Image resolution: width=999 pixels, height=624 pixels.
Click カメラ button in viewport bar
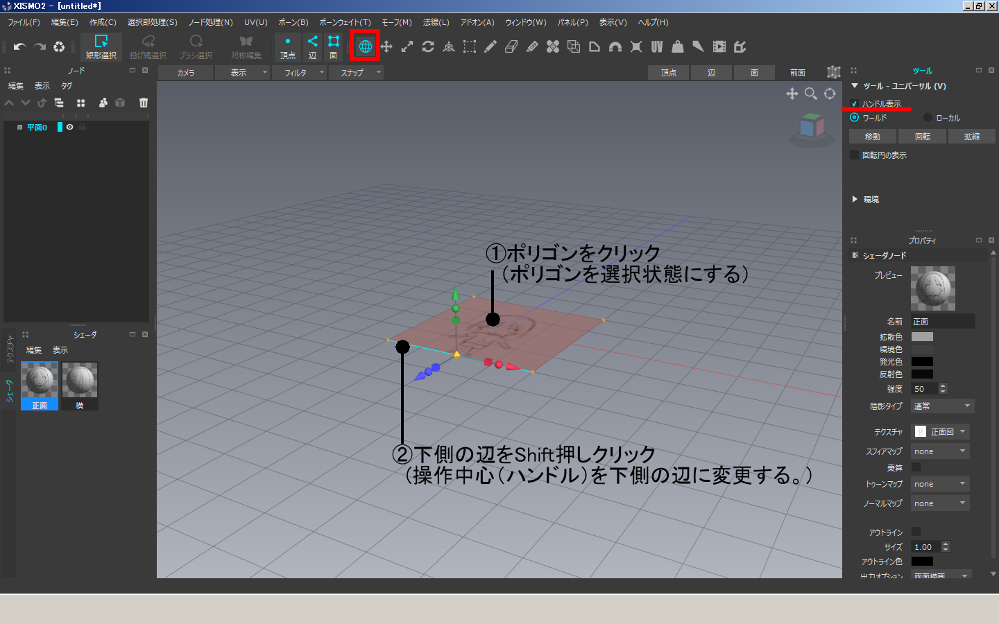pos(185,72)
